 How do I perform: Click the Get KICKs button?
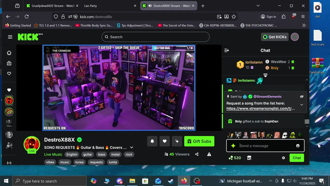click(x=275, y=37)
